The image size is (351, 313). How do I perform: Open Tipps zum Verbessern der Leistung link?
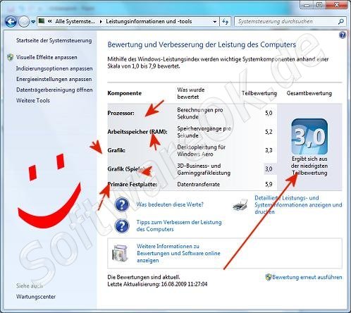point(179,226)
